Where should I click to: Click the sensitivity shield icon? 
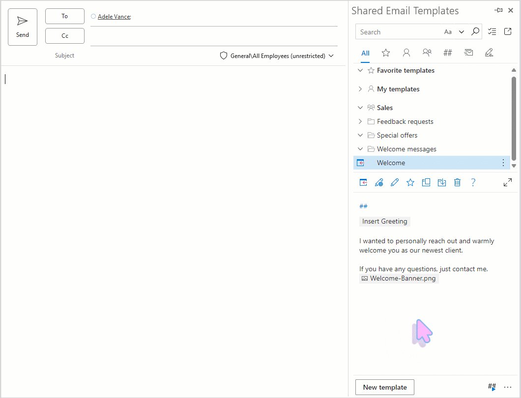(x=224, y=56)
